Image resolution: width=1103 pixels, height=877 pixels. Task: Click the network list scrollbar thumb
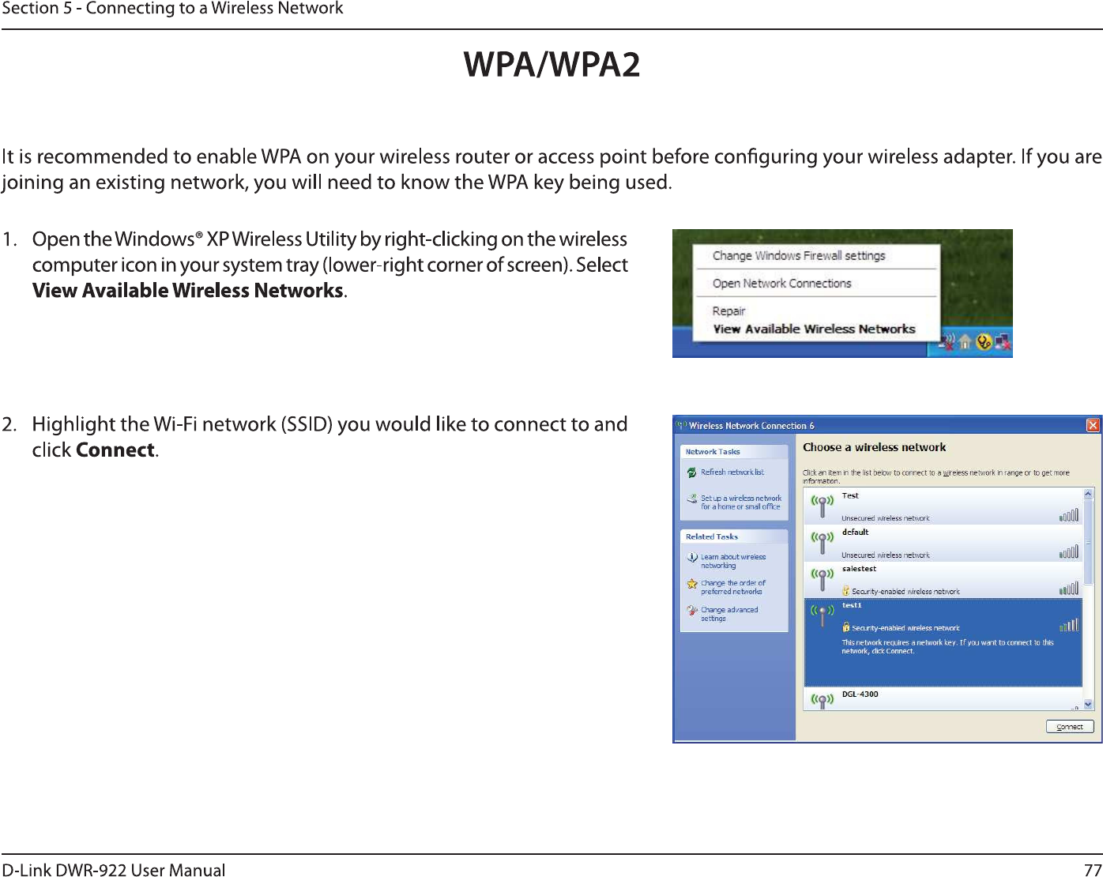pos(1088,542)
